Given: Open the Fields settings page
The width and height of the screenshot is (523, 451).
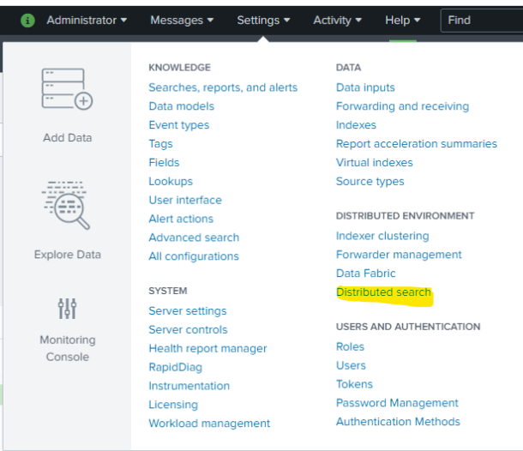Looking at the screenshot, I should (x=164, y=162).
